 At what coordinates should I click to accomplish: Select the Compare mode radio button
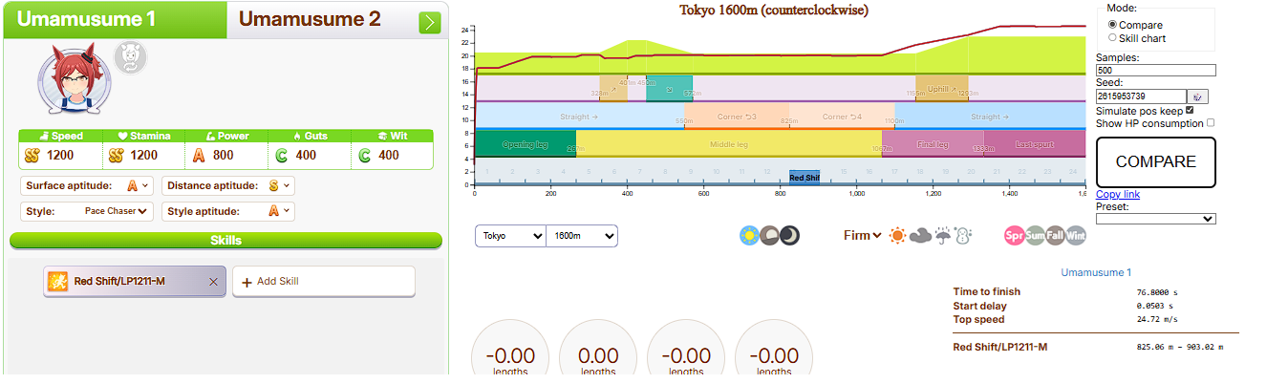(1112, 24)
